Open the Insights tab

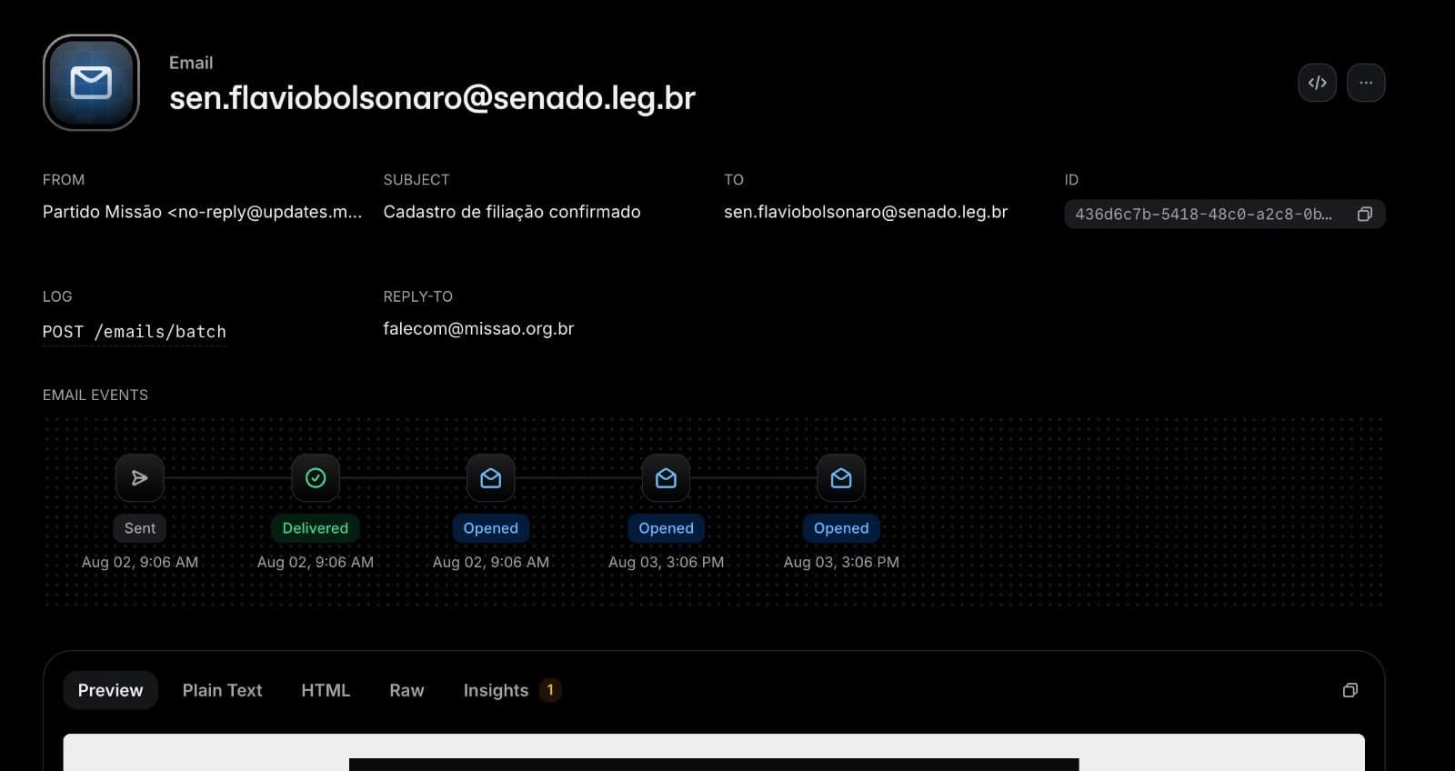[x=512, y=691]
